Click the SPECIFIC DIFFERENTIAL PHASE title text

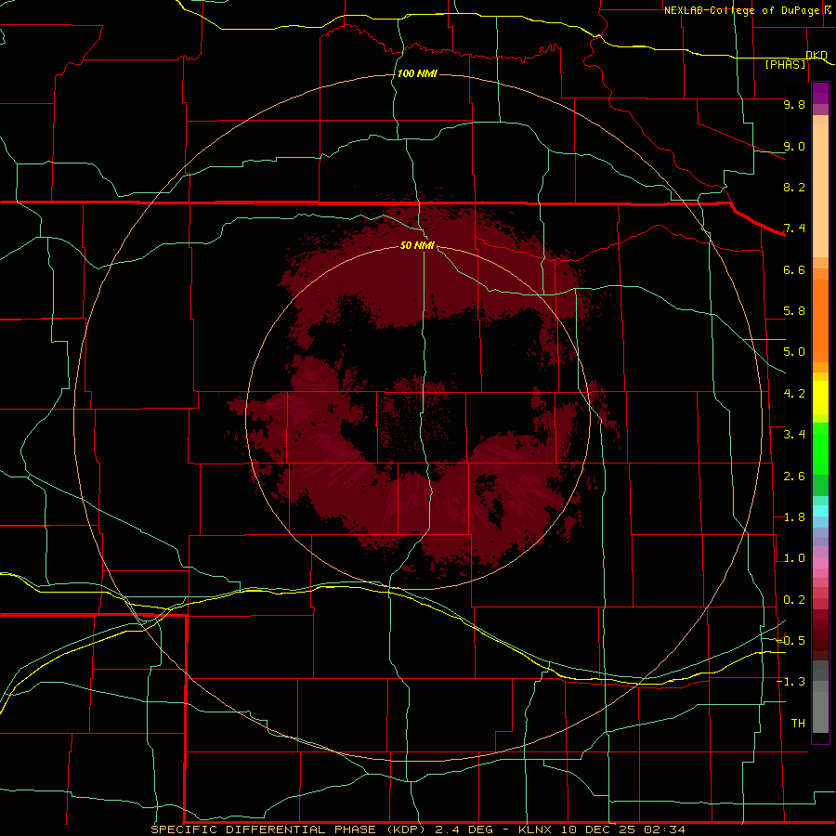click(266, 829)
